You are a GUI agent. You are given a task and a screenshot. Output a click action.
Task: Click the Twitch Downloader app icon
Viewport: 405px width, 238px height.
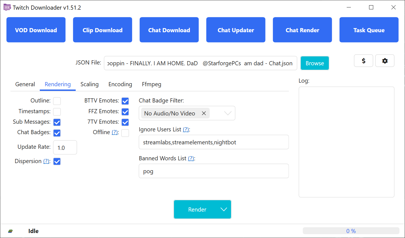coord(7,7)
